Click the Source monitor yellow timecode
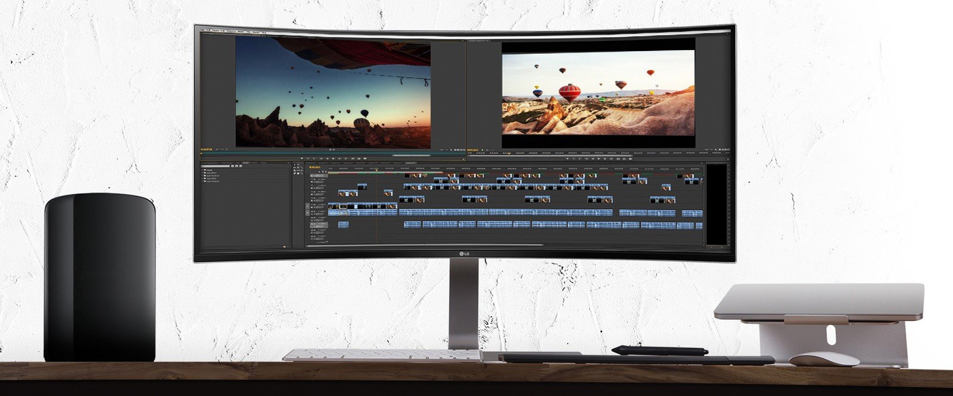 coord(206,149)
